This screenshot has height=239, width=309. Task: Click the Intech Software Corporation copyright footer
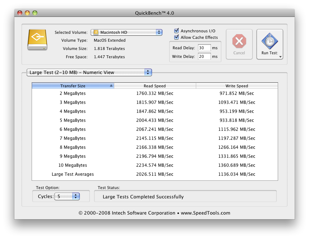pyautogui.click(x=154, y=213)
